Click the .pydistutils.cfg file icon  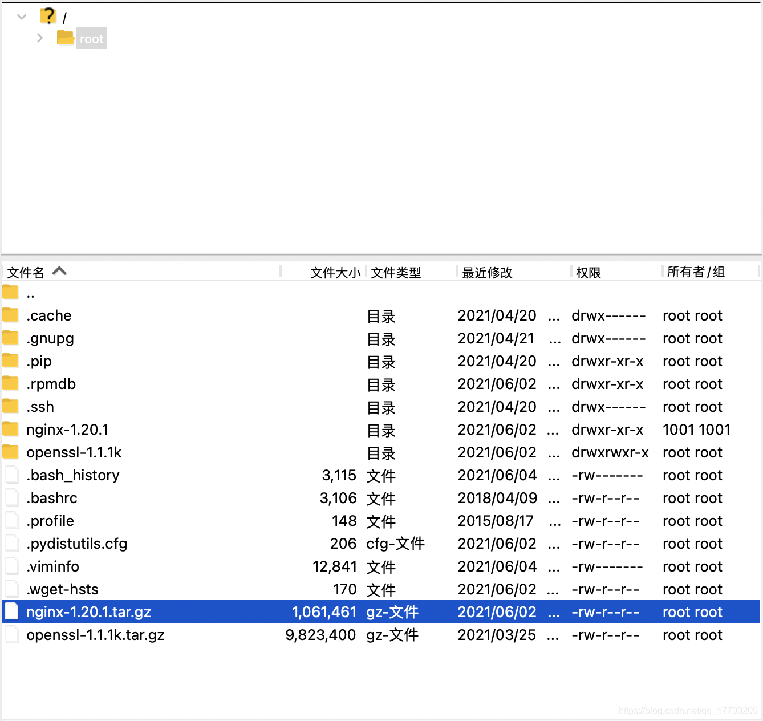tap(11, 543)
